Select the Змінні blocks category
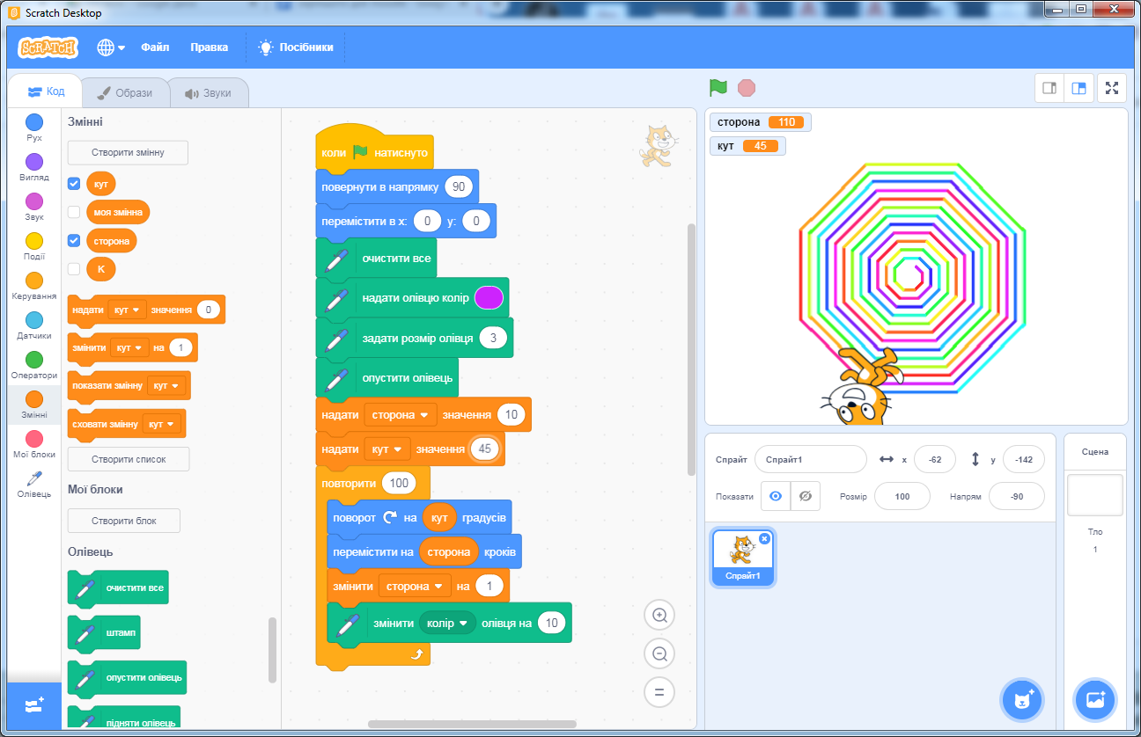This screenshot has width=1141, height=737. pos(34,405)
